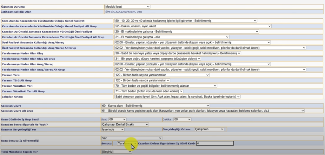This screenshot has width=325, height=155.
Task: Expand Yaralanmaya Neden Olan Olay dropdown
Action: click(x=178, y=53)
